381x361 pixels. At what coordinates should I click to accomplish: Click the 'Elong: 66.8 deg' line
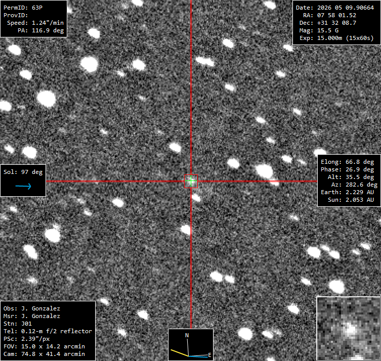[347, 162]
